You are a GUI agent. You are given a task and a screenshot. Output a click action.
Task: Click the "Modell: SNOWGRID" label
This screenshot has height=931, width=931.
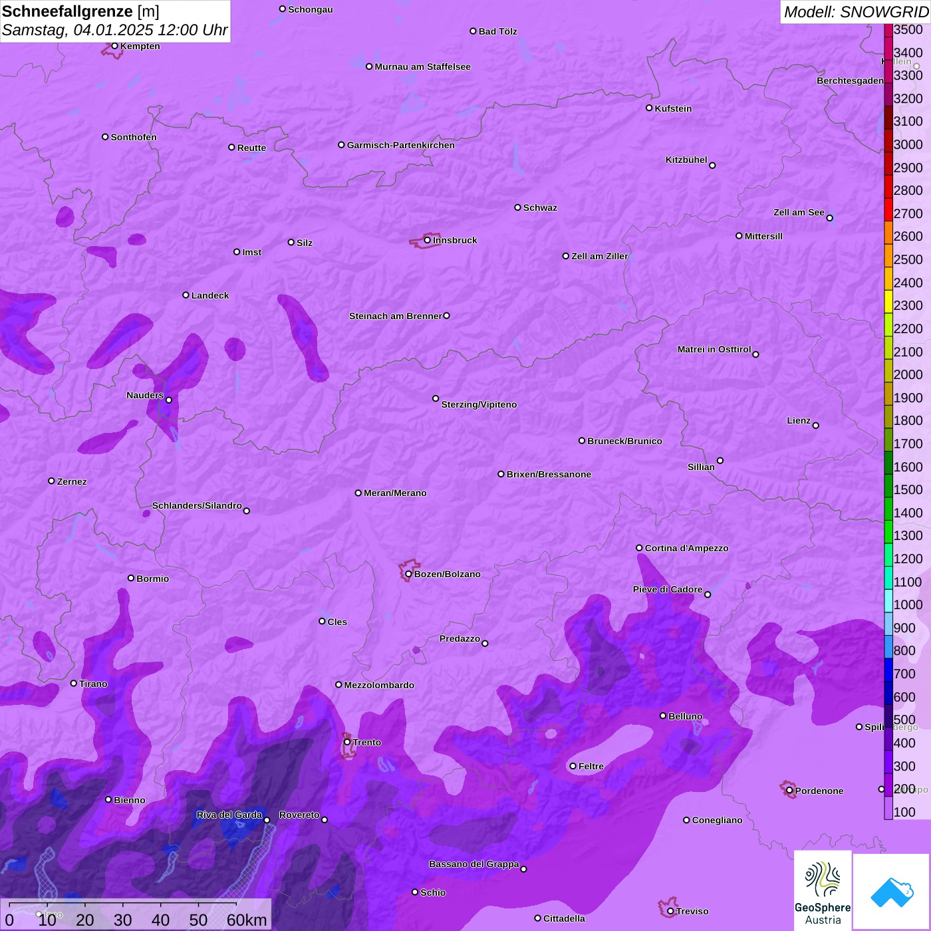[856, 12]
